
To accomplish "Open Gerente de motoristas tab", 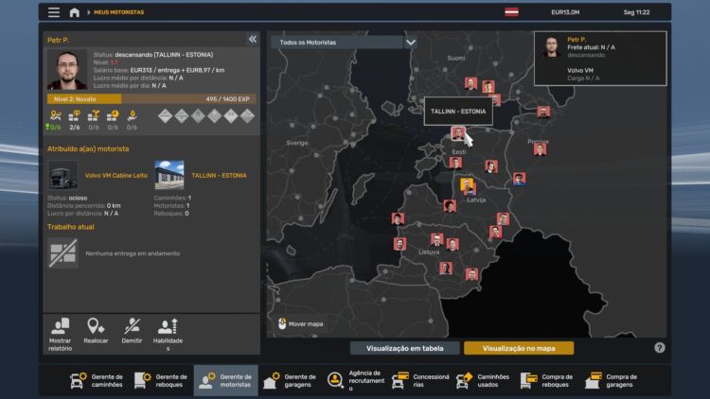I will click(x=226, y=380).
